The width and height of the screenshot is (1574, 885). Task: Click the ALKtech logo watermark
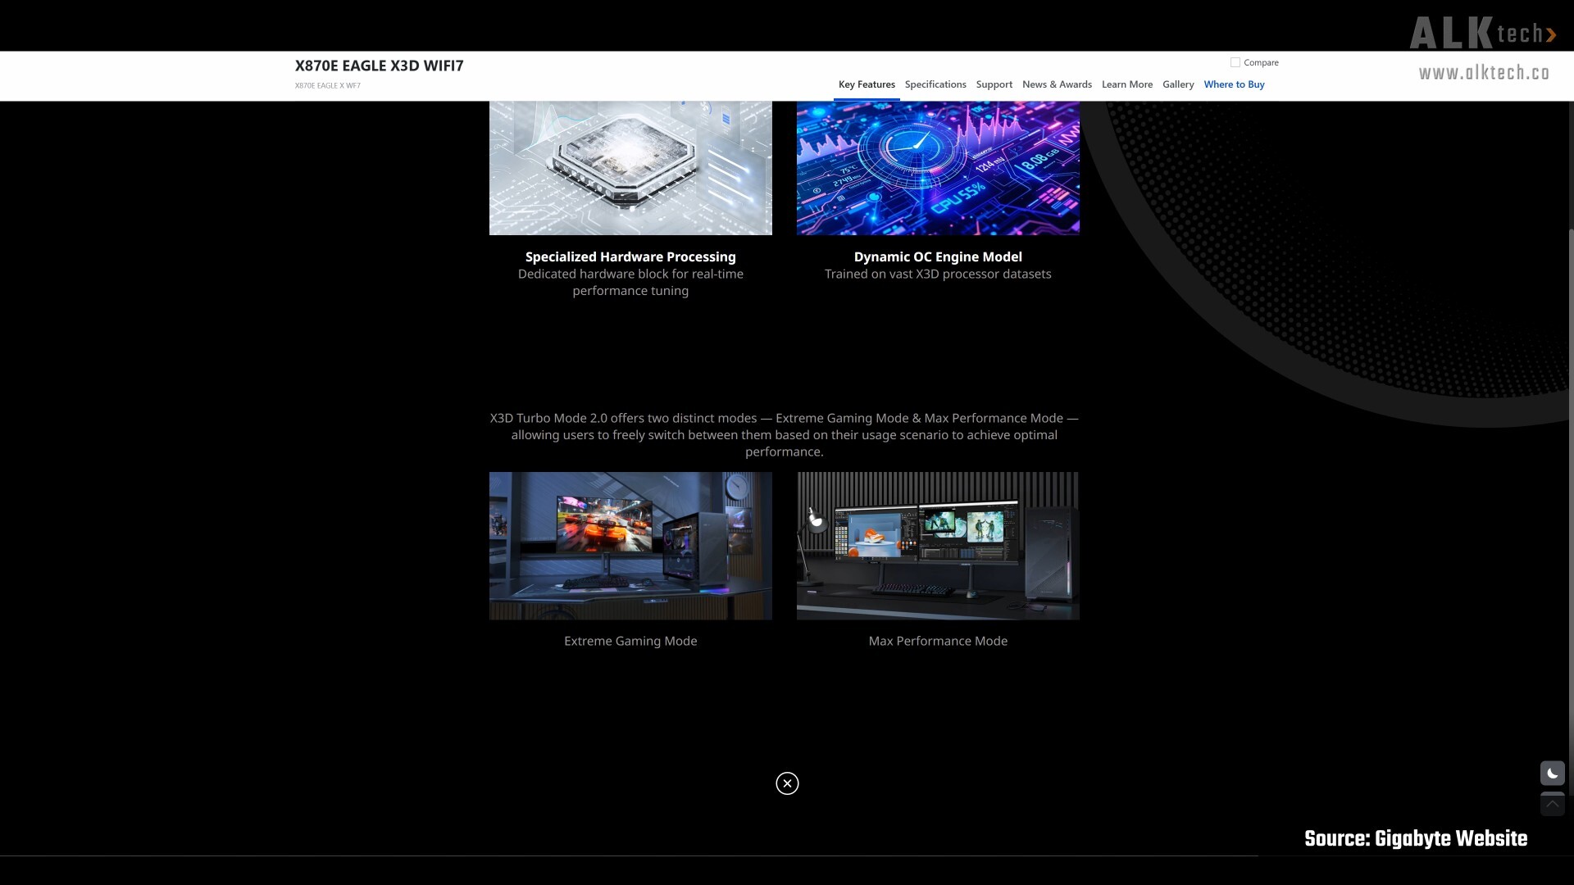pos(1482,34)
